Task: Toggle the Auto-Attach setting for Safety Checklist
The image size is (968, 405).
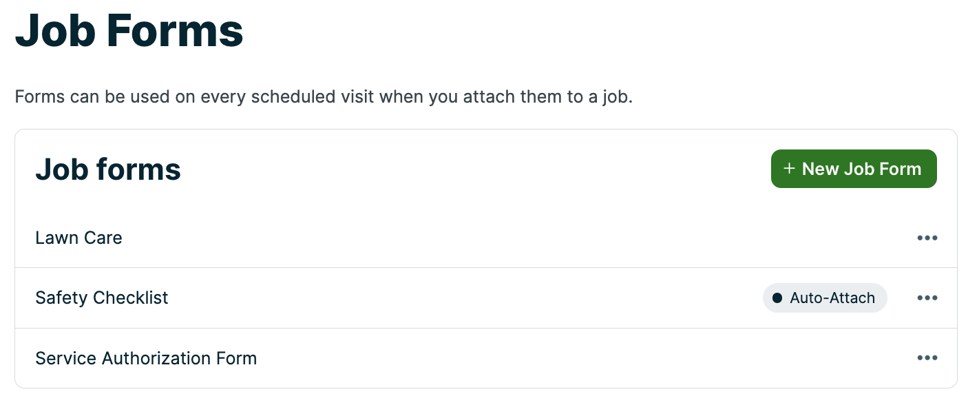Action: point(825,298)
